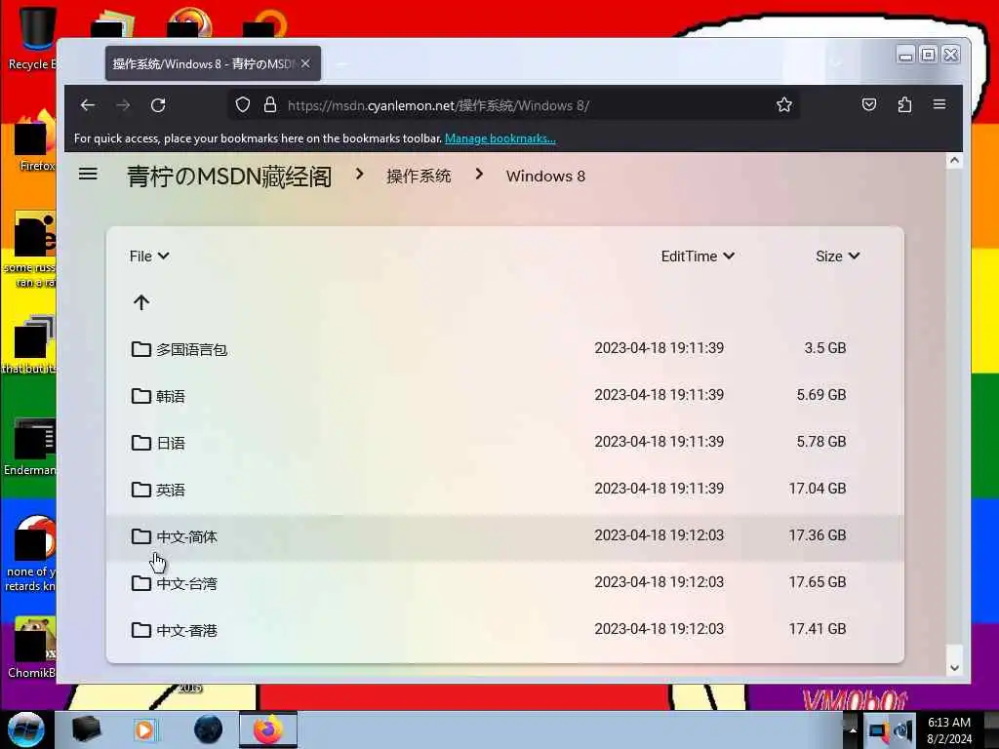The image size is (999, 749).
Task: Open the Extensions puzzle icon
Action: tap(904, 104)
